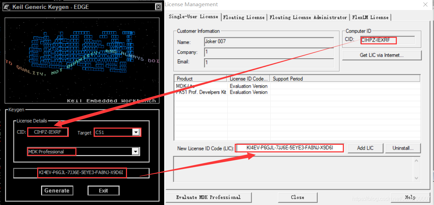Viewport: 434px width, 205px height.
Task: Open the Floating License tab
Action: (244, 17)
